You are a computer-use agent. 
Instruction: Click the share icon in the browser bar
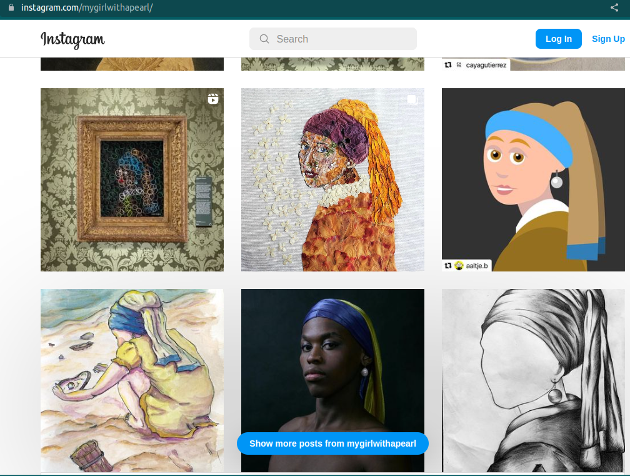tap(614, 8)
